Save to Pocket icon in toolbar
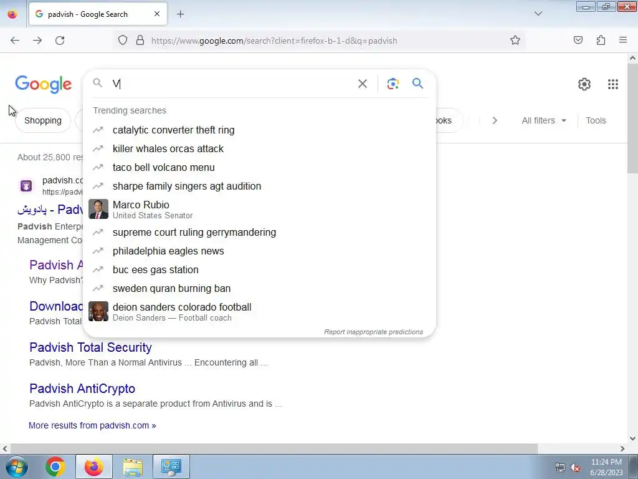 (578, 41)
